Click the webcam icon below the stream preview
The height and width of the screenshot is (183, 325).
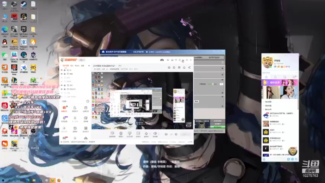tap(121, 134)
